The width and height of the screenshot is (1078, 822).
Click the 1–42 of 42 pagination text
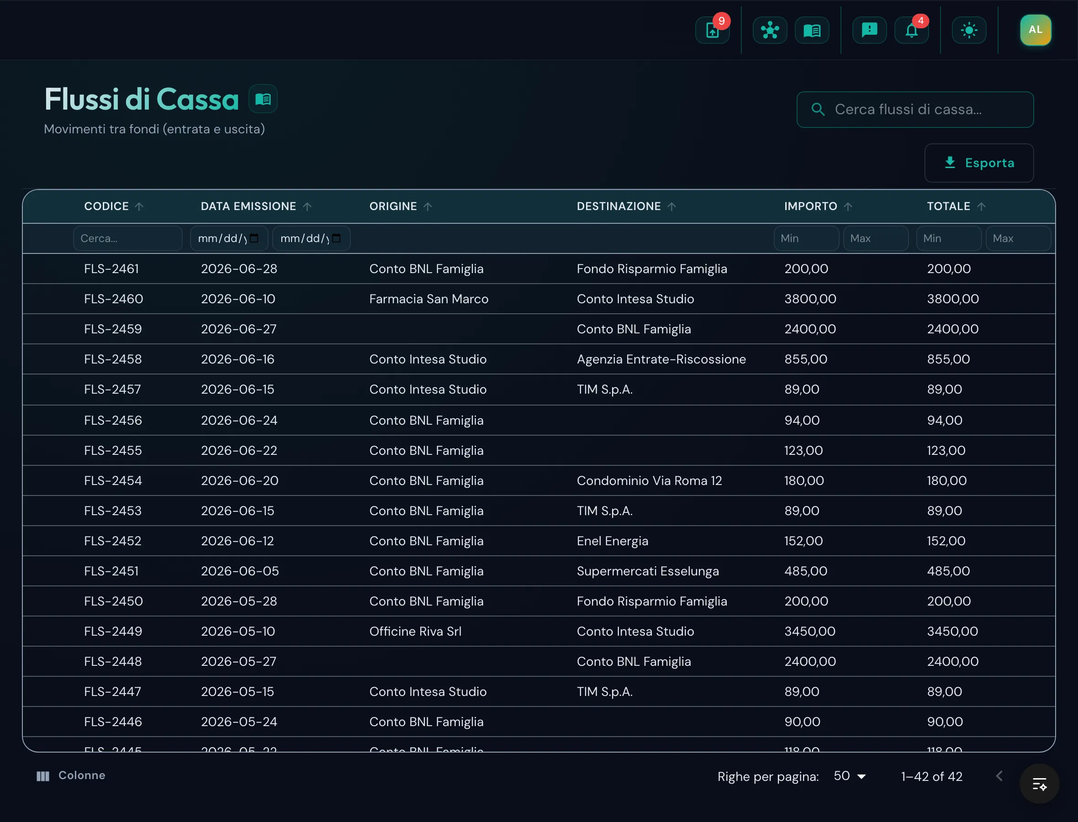(x=931, y=776)
